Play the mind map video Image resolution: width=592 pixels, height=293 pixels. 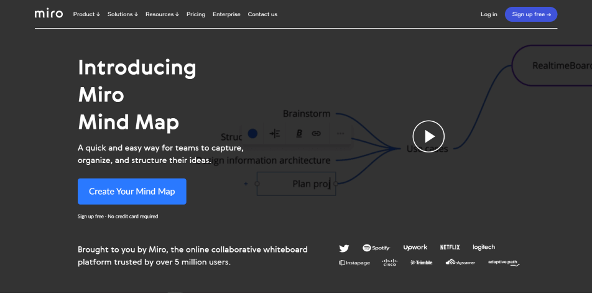pos(428,136)
